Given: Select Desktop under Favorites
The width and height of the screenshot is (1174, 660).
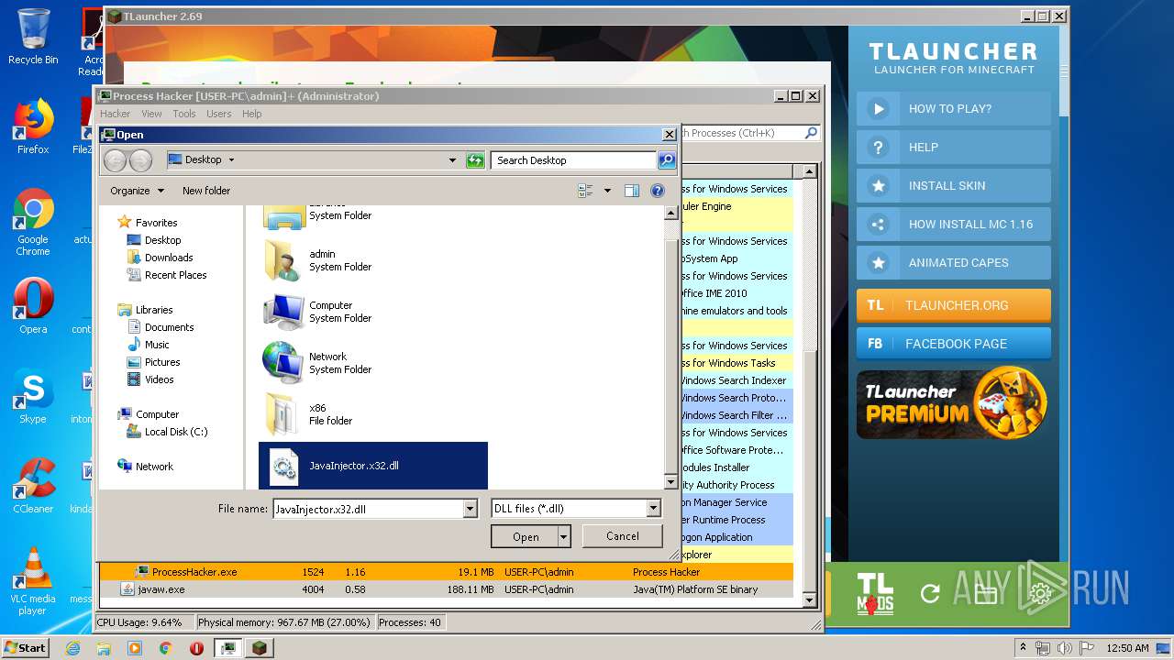Looking at the screenshot, I should click(x=154, y=240).
